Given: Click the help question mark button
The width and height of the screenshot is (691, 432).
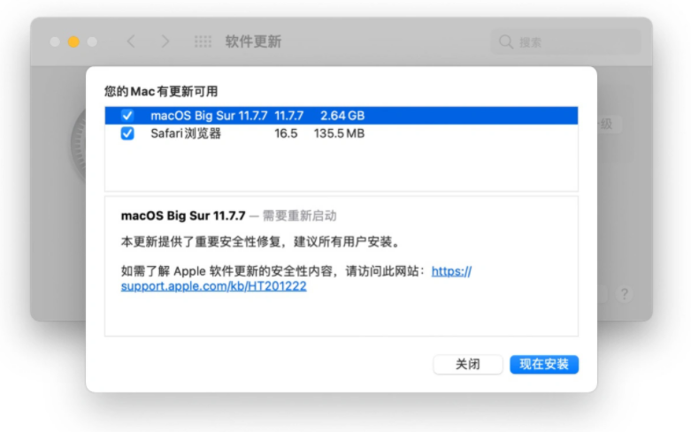Looking at the screenshot, I should click(624, 293).
